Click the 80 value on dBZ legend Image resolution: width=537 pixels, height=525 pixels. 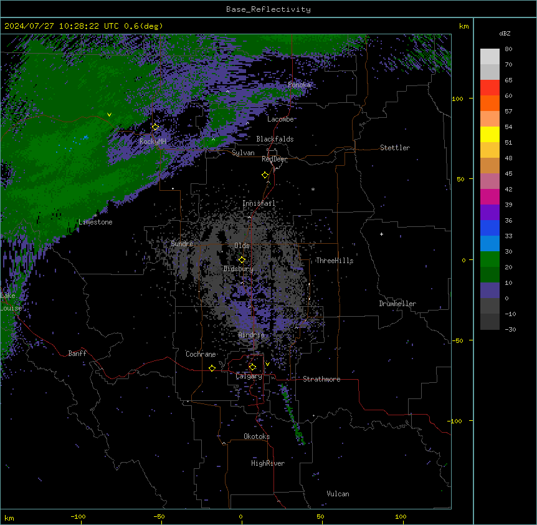pyautogui.click(x=508, y=49)
